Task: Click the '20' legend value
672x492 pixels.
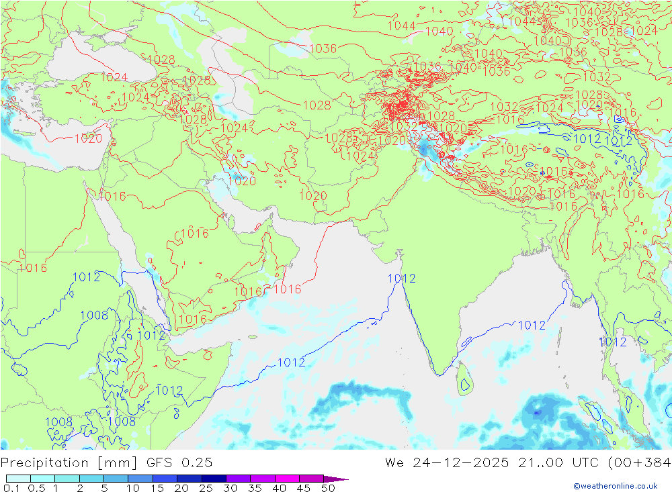Action: [181, 488]
